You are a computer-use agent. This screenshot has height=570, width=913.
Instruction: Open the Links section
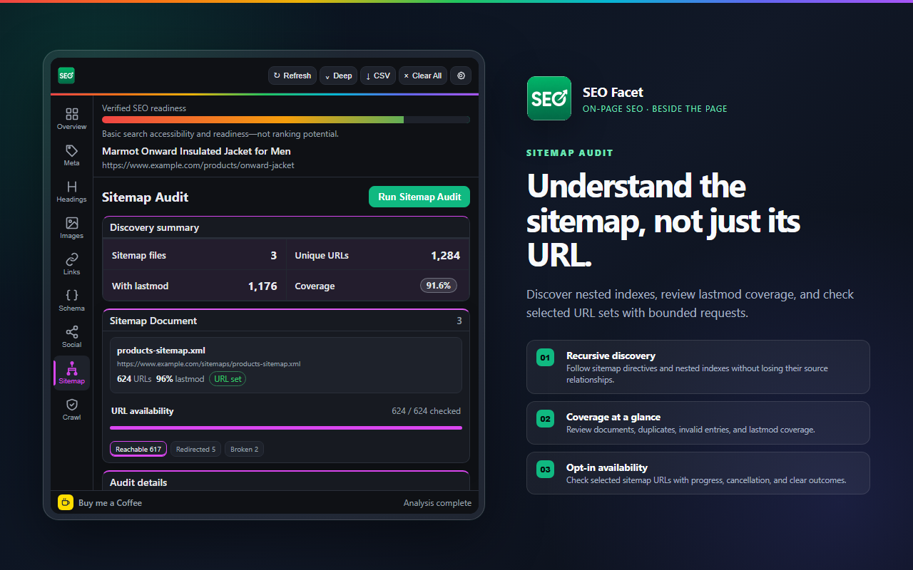pos(71,264)
